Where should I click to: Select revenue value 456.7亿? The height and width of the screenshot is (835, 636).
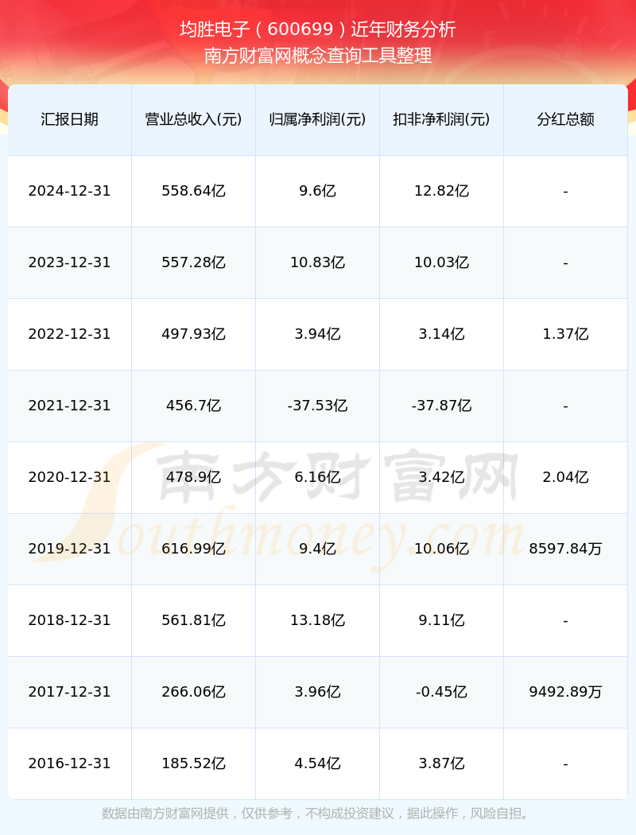click(194, 406)
